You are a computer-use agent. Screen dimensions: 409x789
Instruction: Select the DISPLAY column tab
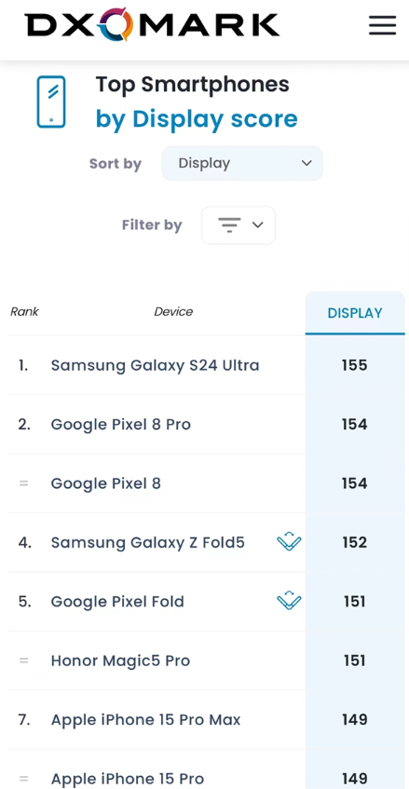click(x=355, y=312)
